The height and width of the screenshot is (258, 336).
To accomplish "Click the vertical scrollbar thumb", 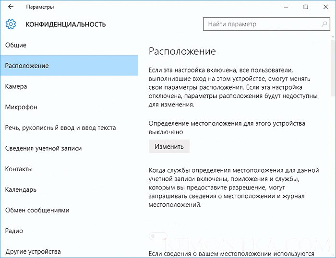I will [333, 68].
